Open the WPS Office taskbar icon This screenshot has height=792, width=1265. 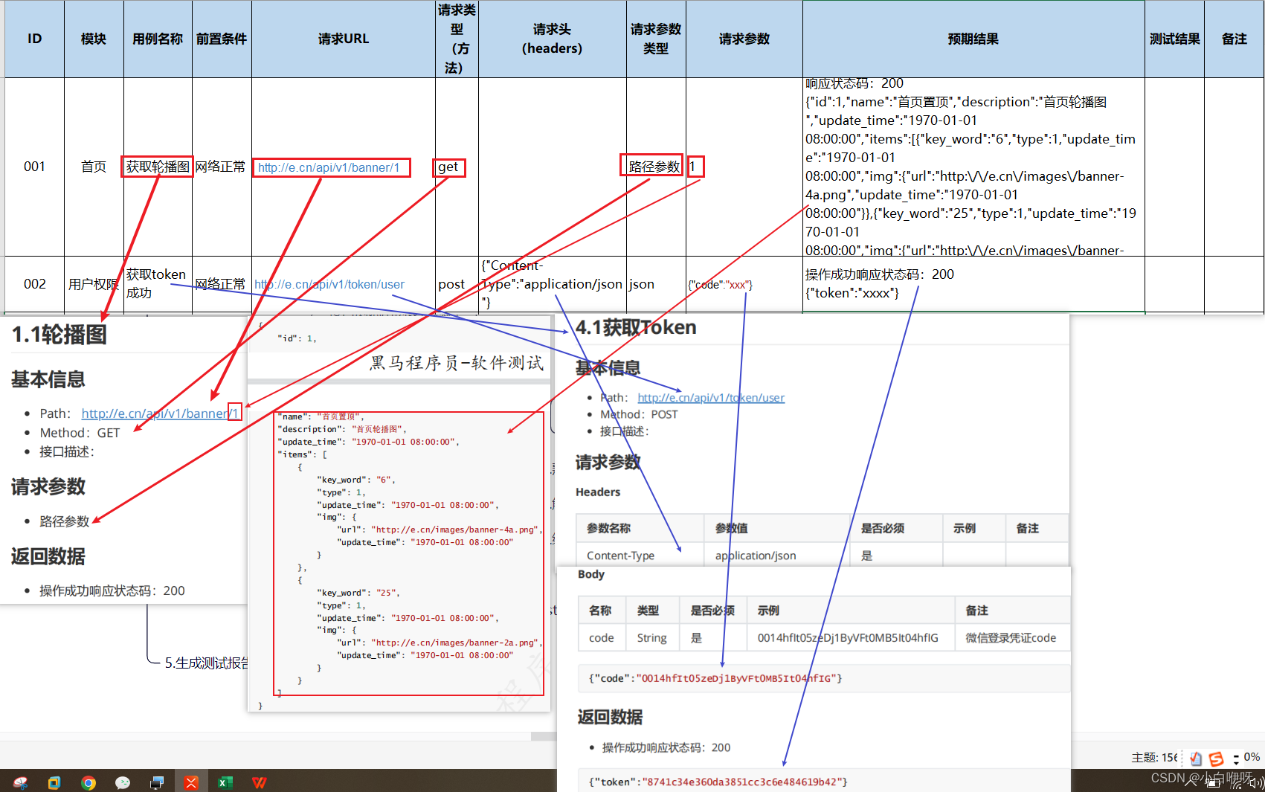pos(260,782)
